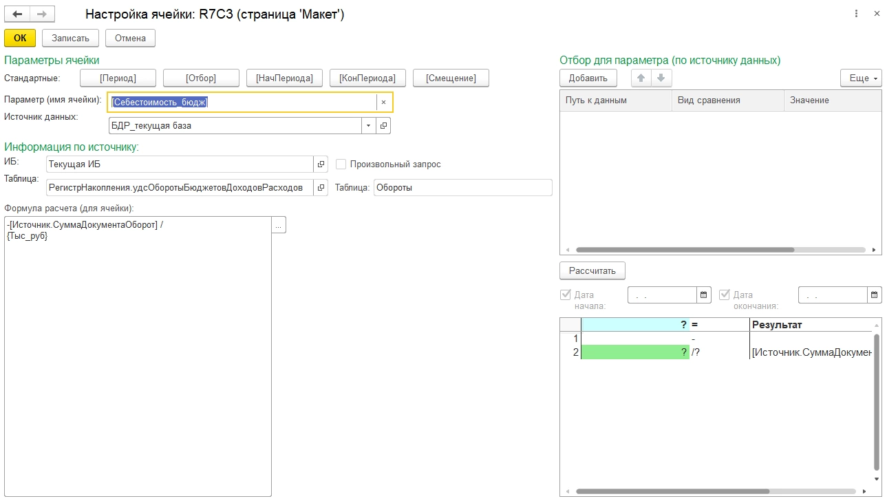Screen dimensions: 887x501
Task: Open the formula editor ellipsis button
Action: [x=279, y=225]
